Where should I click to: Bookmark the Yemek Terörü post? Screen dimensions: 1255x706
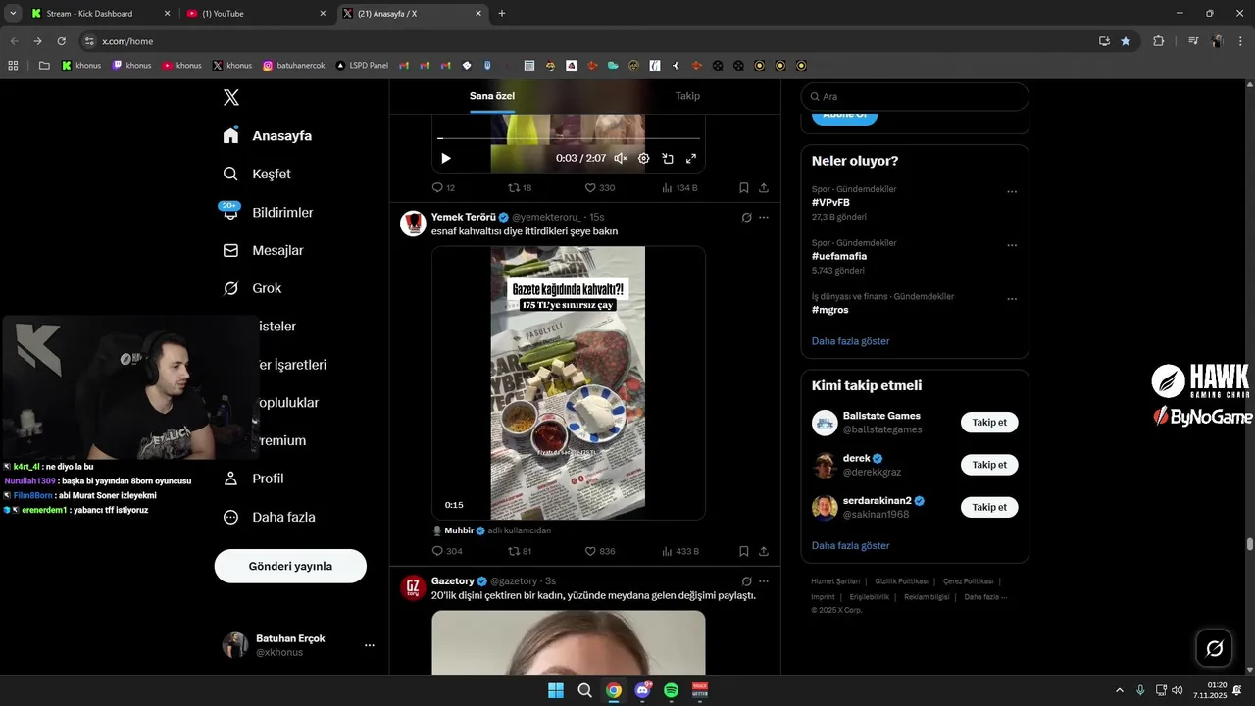(x=744, y=551)
